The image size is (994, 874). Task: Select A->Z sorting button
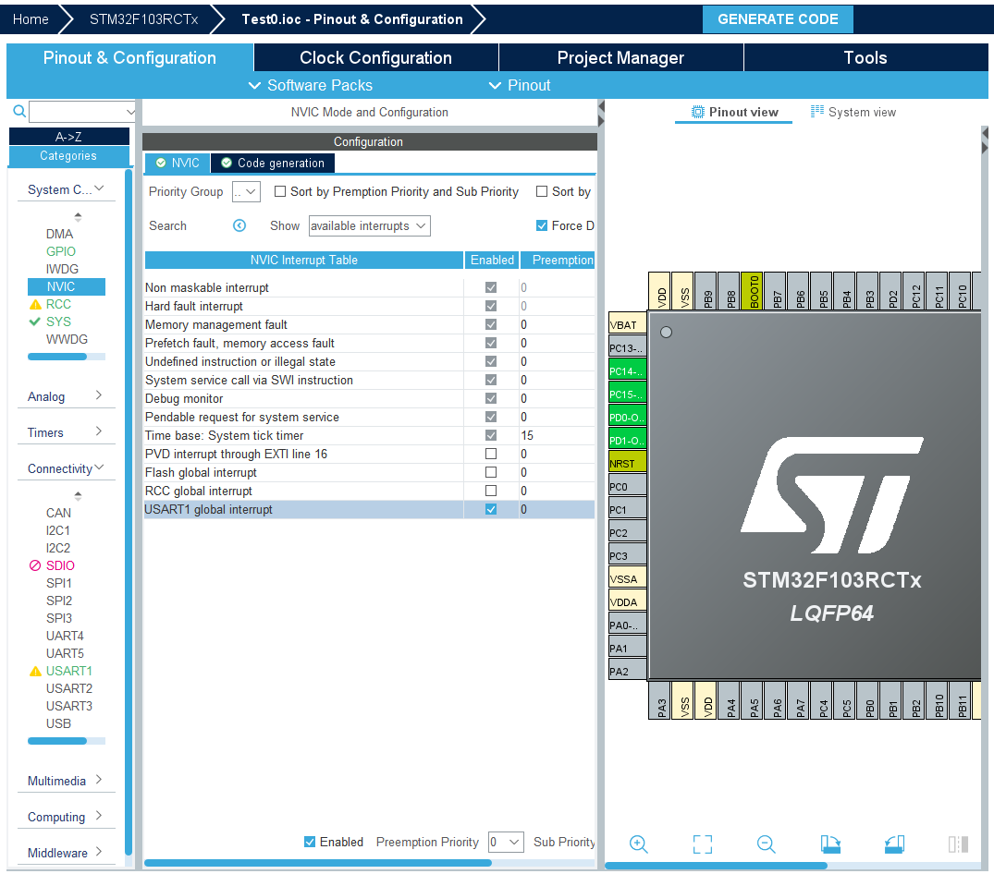tap(68, 136)
